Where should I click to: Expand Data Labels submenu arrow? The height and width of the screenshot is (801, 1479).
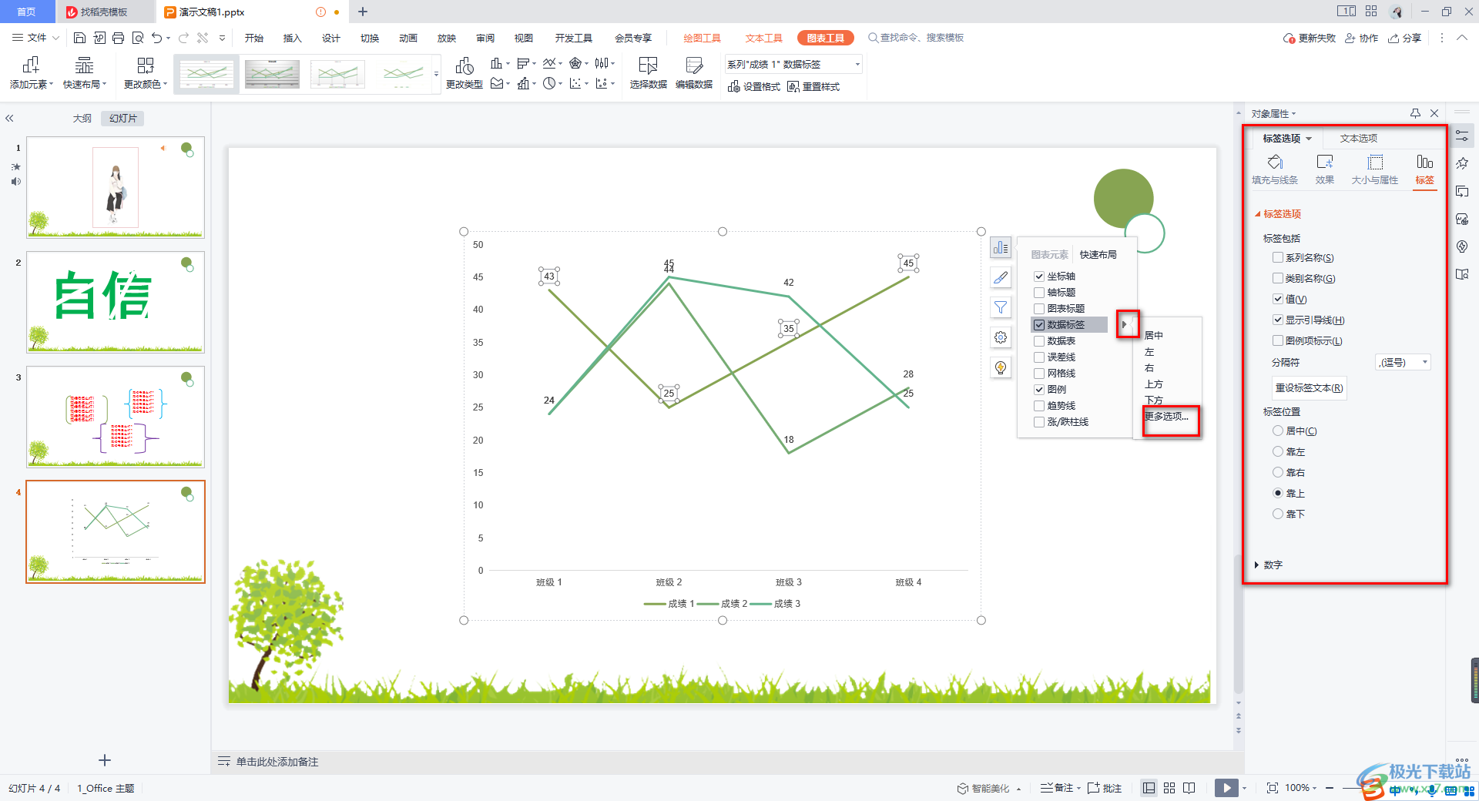[x=1125, y=325]
